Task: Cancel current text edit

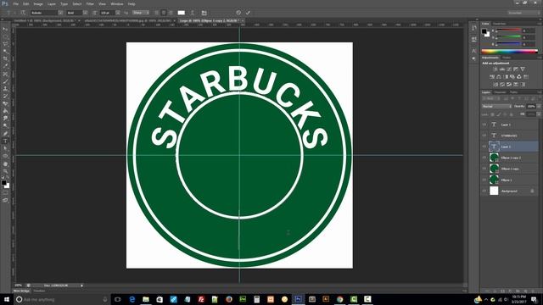Action: pyautogui.click(x=238, y=13)
